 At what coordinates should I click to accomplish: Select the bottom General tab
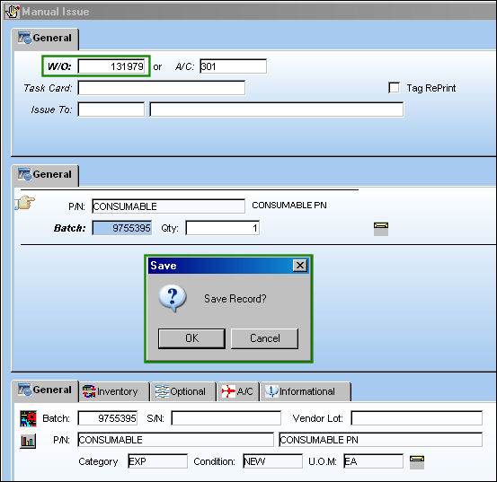pos(46,390)
